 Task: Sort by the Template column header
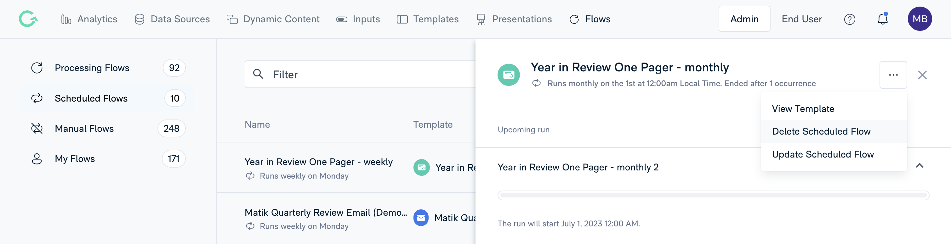433,125
